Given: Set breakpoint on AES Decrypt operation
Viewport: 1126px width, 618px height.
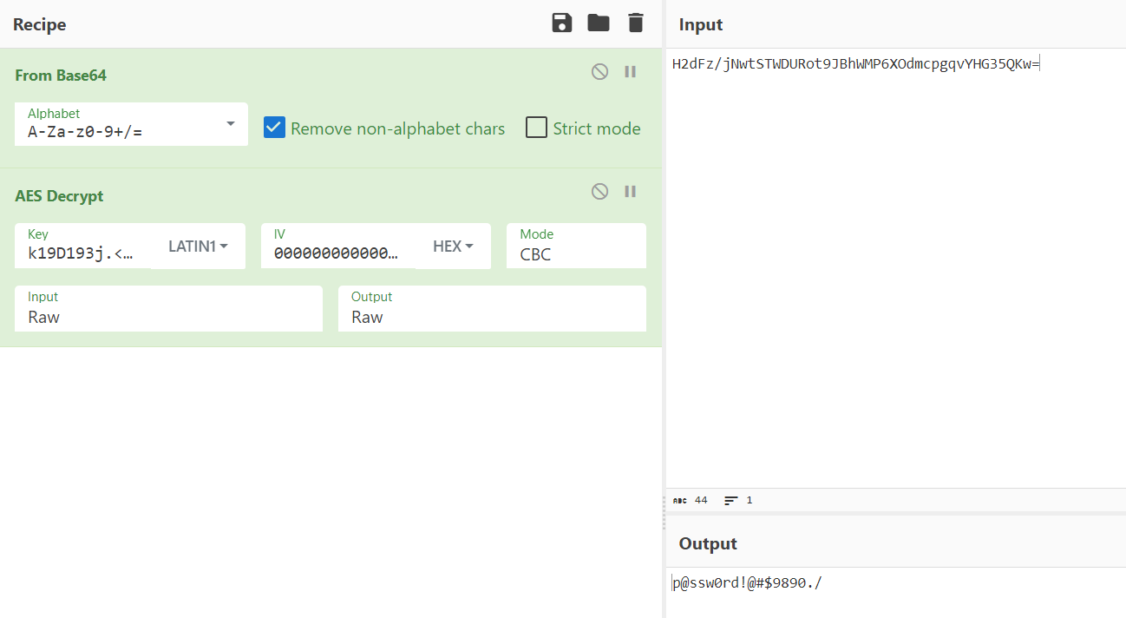Looking at the screenshot, I should point(631,192).
